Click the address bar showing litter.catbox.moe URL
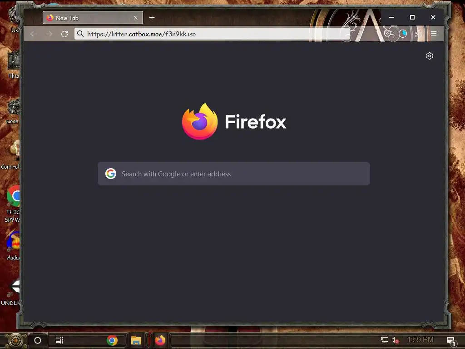The height and width of the screenshot is (349, 465). (x=213, y=34)
